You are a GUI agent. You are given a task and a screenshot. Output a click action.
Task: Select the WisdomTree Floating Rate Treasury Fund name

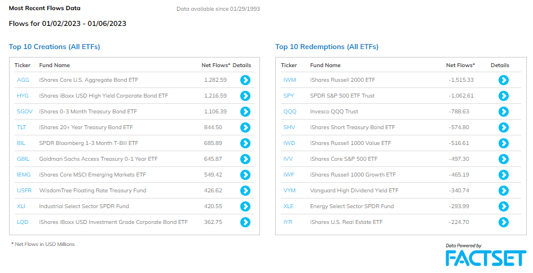click(x=93, y=191)
